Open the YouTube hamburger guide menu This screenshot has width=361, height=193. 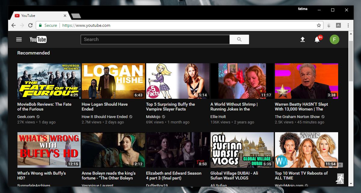click(x=19, y=39)
